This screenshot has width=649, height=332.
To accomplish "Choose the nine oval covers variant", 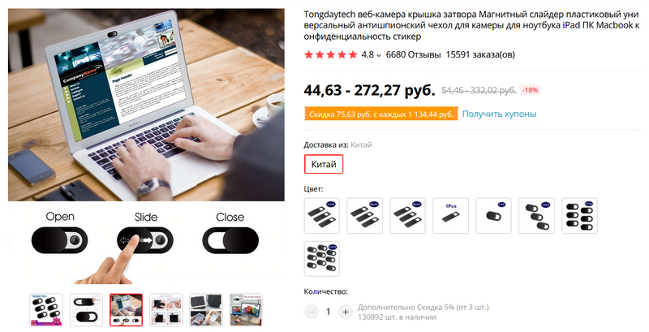I will pyautogui.click(x=321, y=259).
